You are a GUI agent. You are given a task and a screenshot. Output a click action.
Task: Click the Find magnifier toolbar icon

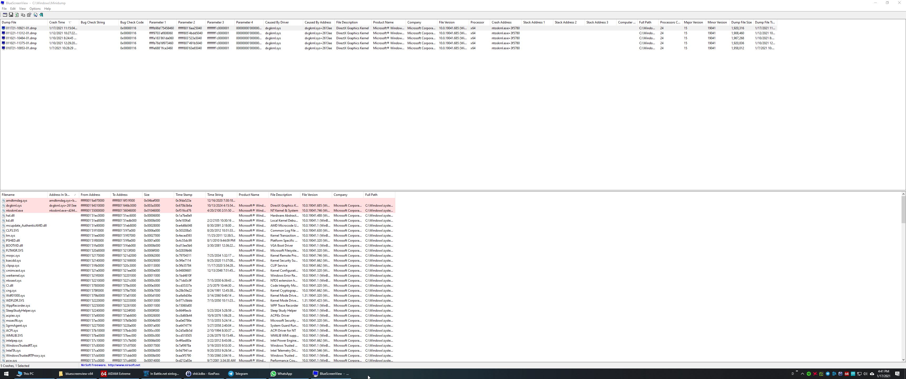pos(35,15)
